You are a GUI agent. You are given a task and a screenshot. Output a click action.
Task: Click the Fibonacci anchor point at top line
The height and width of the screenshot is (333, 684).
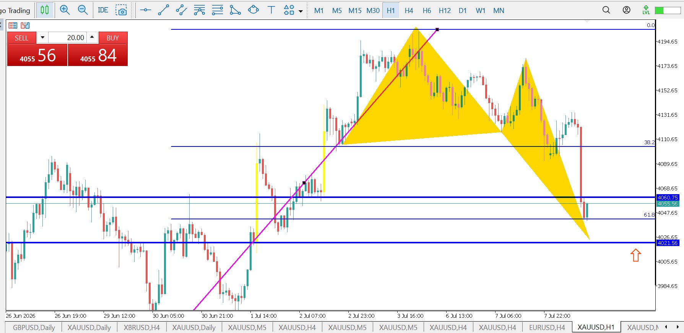[437, 29]
